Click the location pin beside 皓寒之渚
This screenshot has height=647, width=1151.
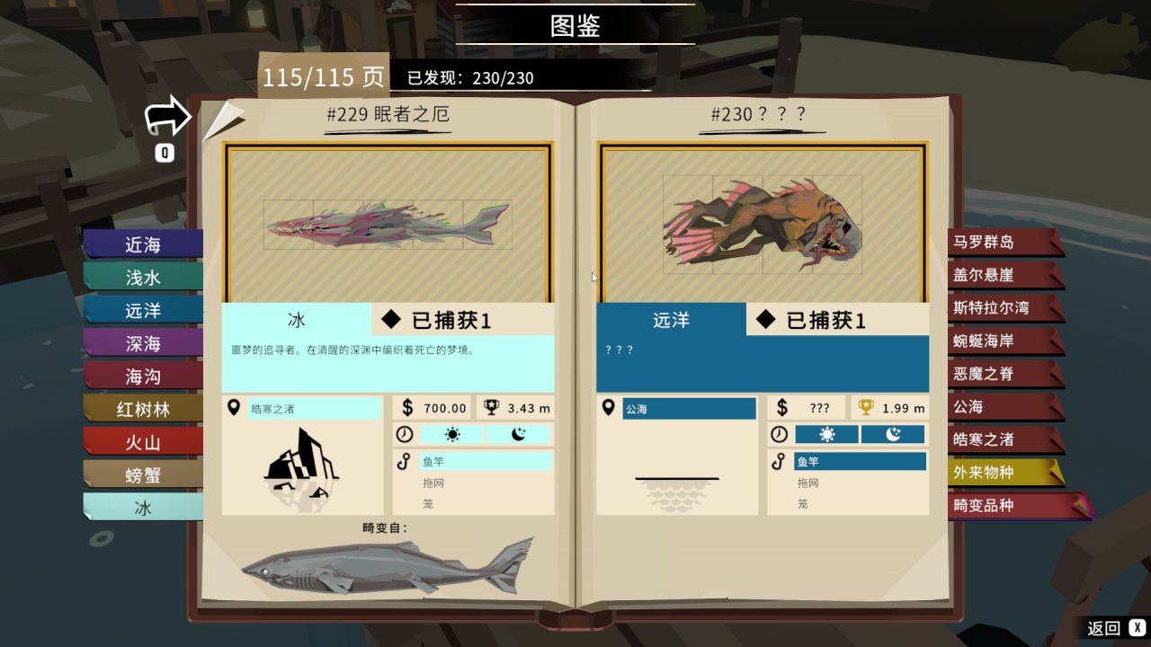point(236,408)
